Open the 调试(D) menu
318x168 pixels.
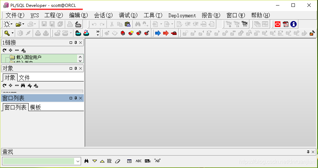coord(128,16)
